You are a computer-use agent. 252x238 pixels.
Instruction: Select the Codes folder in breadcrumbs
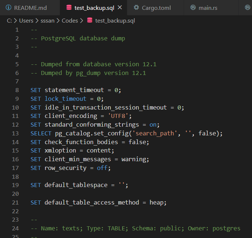click(x=70, y=21)
